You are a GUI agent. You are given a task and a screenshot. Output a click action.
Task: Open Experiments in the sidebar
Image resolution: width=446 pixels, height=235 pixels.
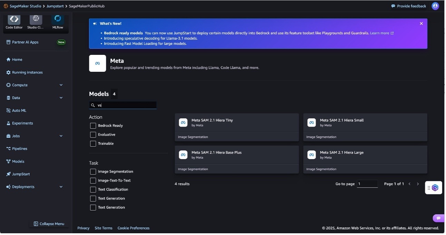[x=22, y=124]
